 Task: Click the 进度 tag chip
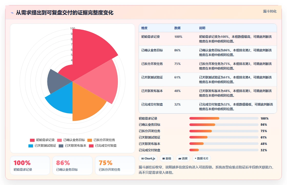point(183,158)
